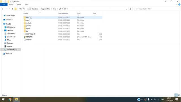181x102 pixels.
Task: Refresh the current folder view
Action: pyautogui.click(x=130, y=9)
